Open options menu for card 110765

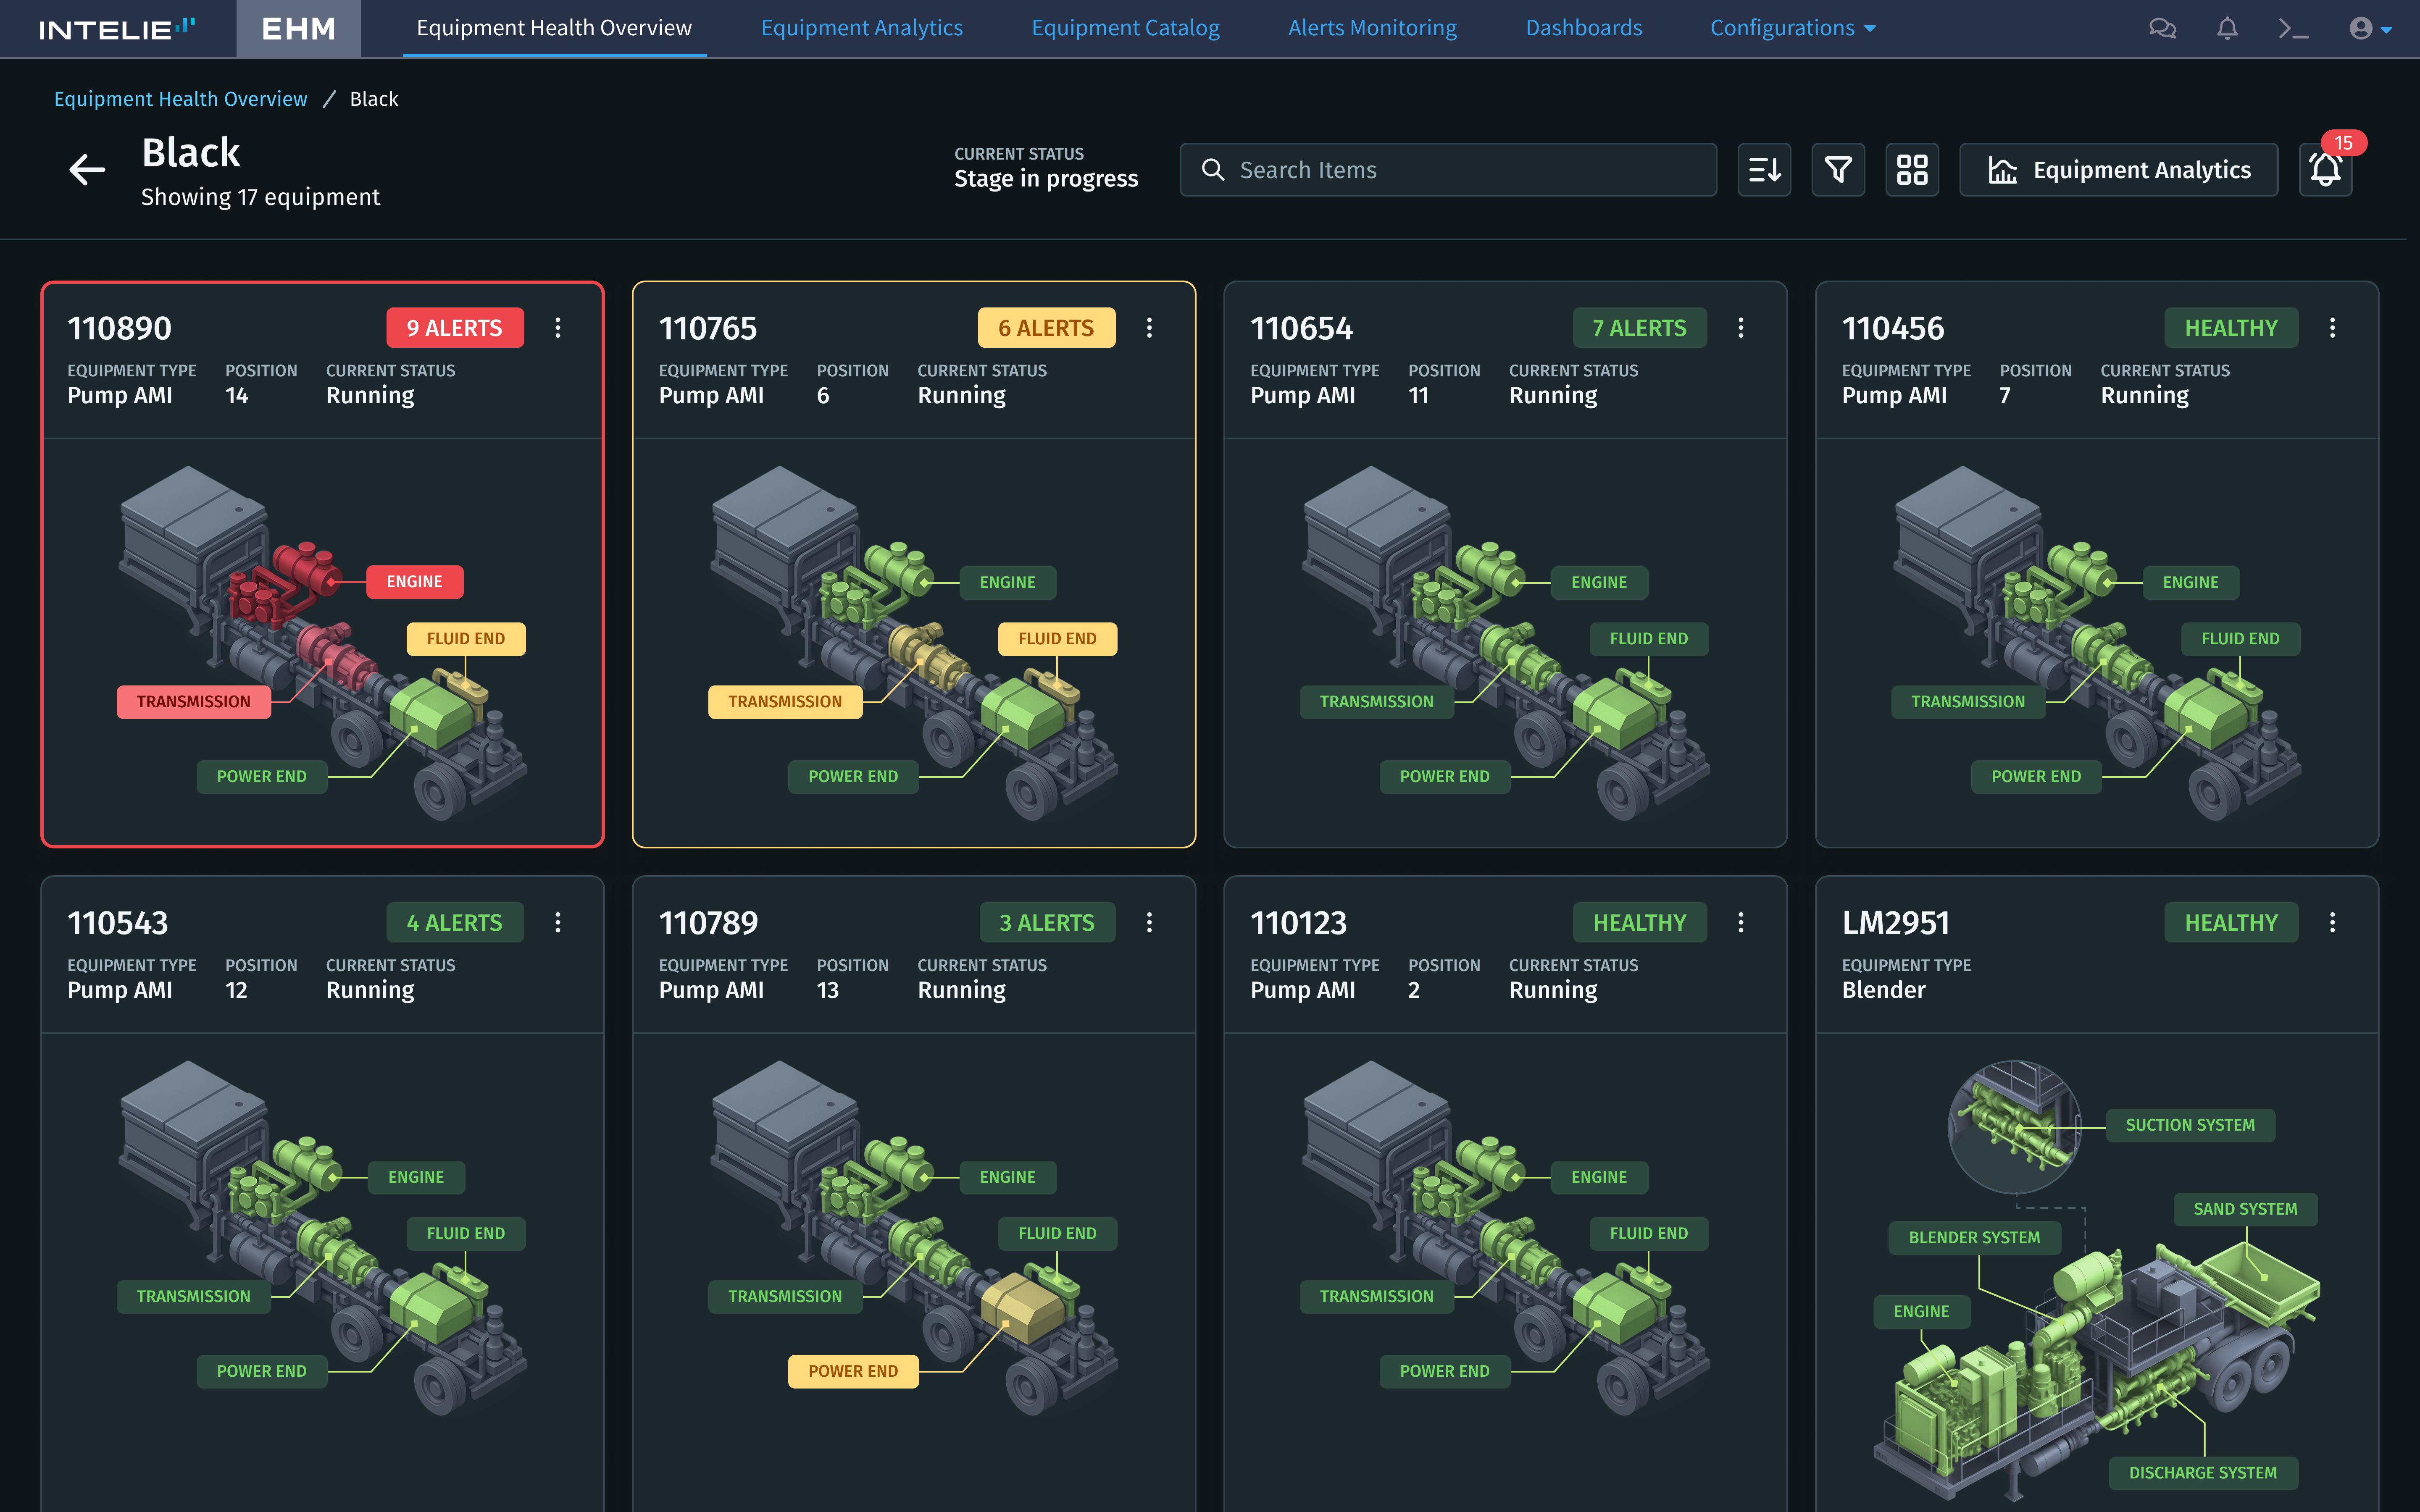point(1149,327)
